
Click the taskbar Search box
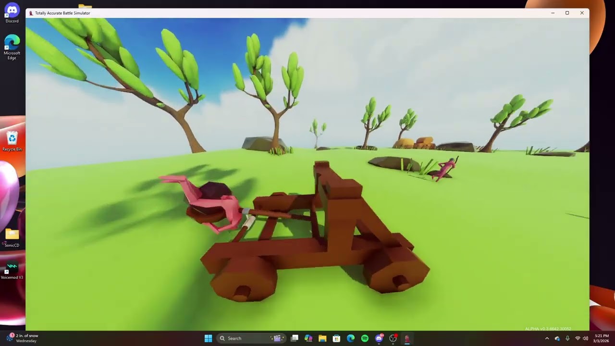252,338
